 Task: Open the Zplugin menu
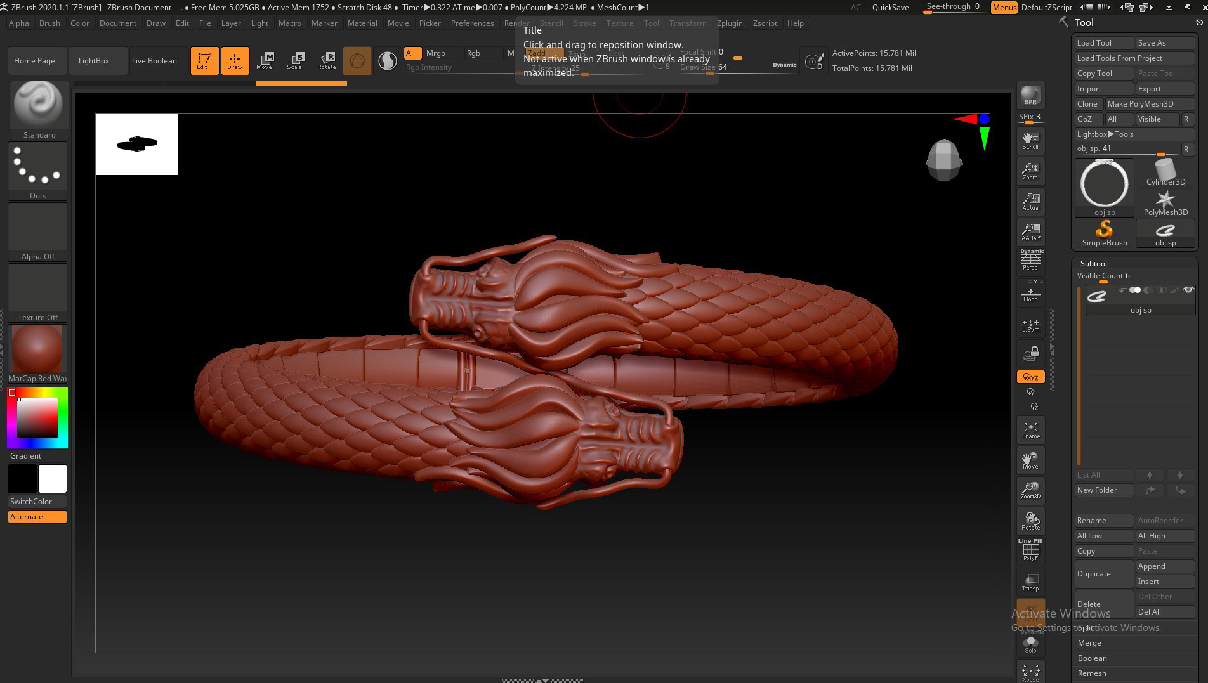click(730, 23)
